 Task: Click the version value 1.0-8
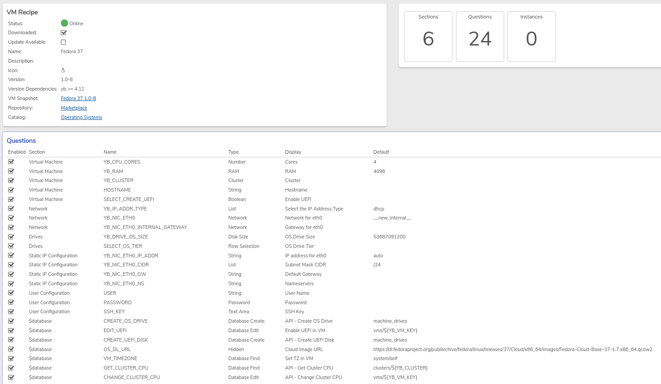tap(67, 79)
